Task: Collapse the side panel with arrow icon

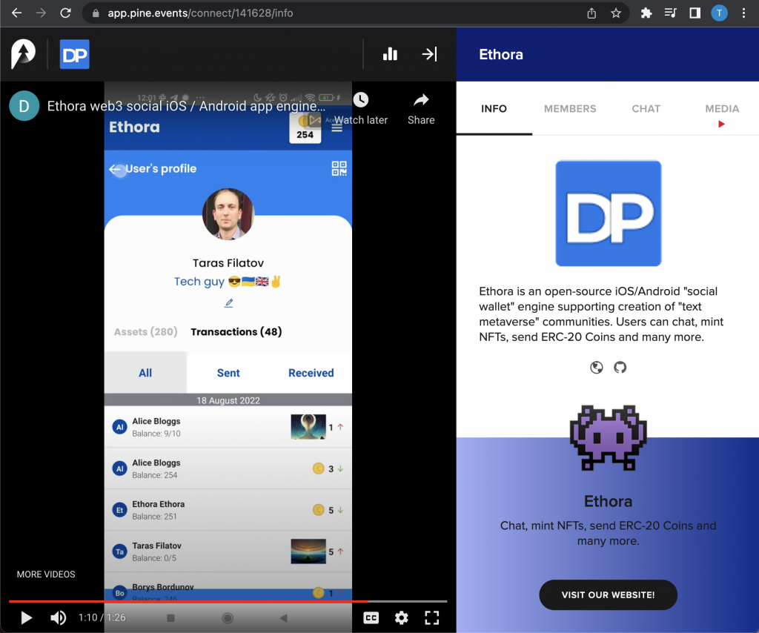Action: 429,54
